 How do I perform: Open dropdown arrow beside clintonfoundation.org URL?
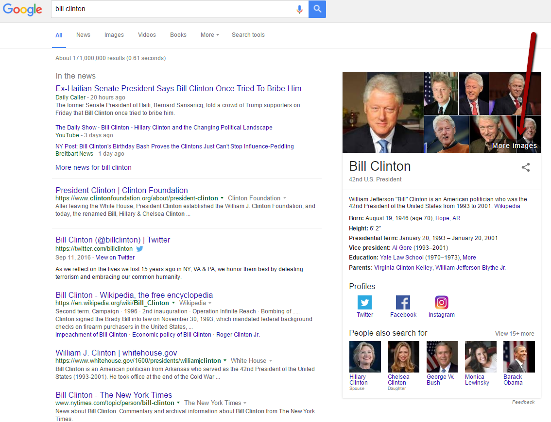tap(222, 198)
